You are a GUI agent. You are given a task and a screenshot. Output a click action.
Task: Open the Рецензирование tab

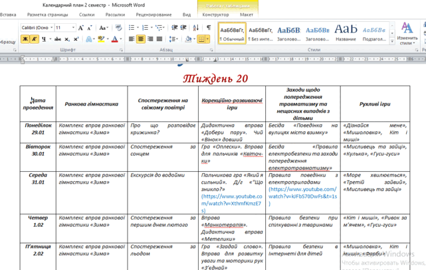tap(154, 15)
